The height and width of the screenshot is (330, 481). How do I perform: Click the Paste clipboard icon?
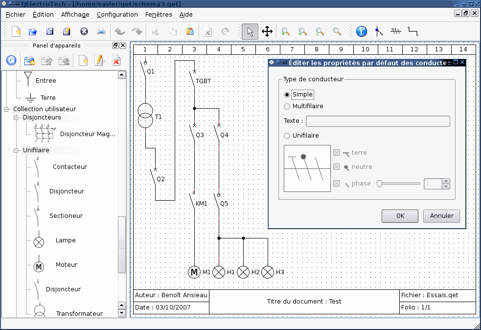189,31
